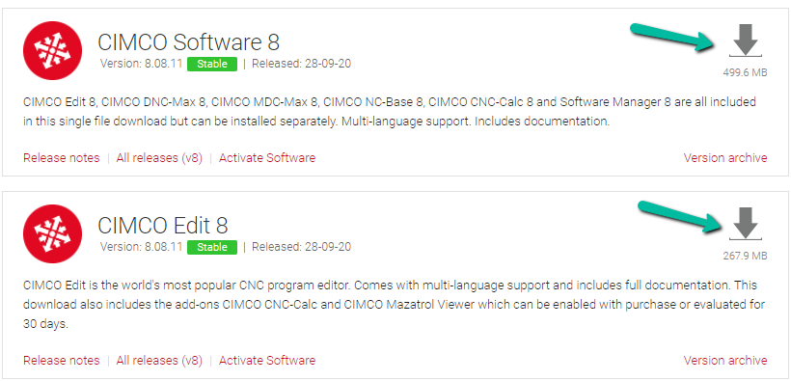Open Version archive for CIMCO Edit 8
The image size is (791, 381).
[725, 361]
